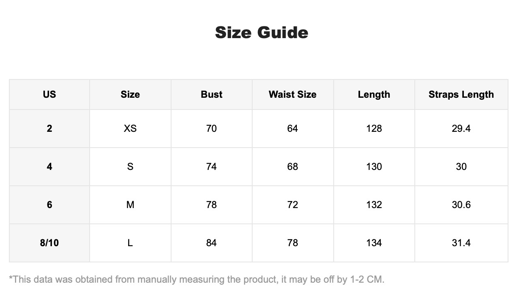Click the Size Guide heading
Screen dimensions: 519x292
(262, 32)
